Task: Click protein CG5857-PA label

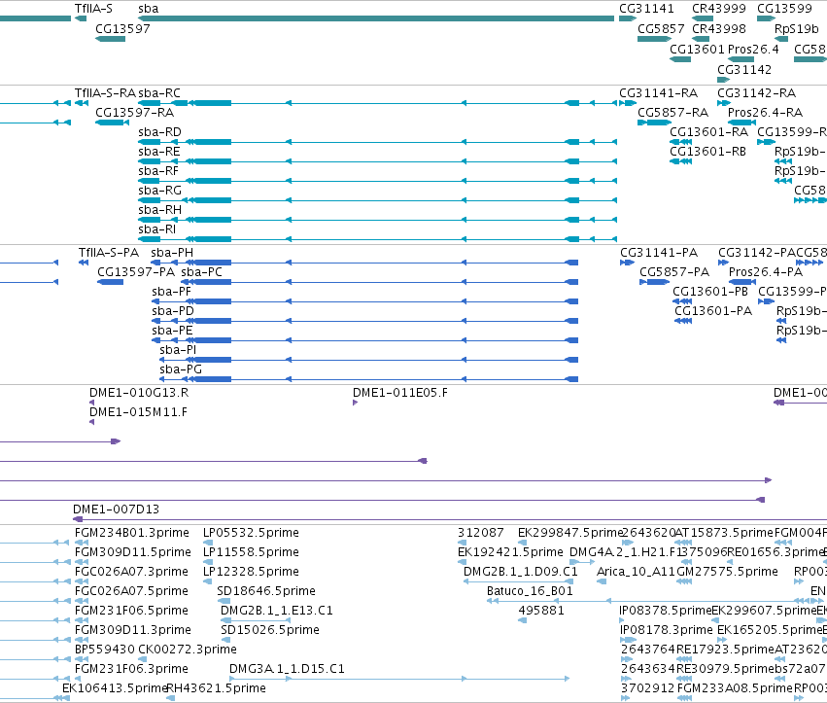Action: tap(674, 272)
